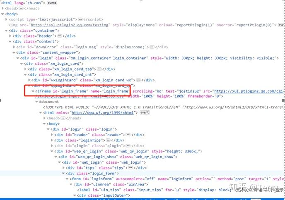Click the #document text label
The height and width of the screenshot is (200, 285).
pos(49,102)
